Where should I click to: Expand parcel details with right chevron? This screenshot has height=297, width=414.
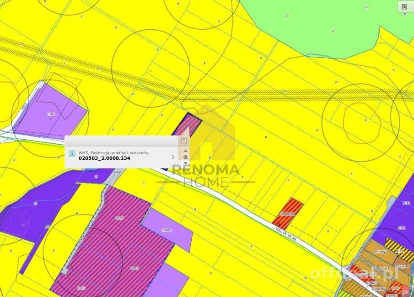click(173, 157)
